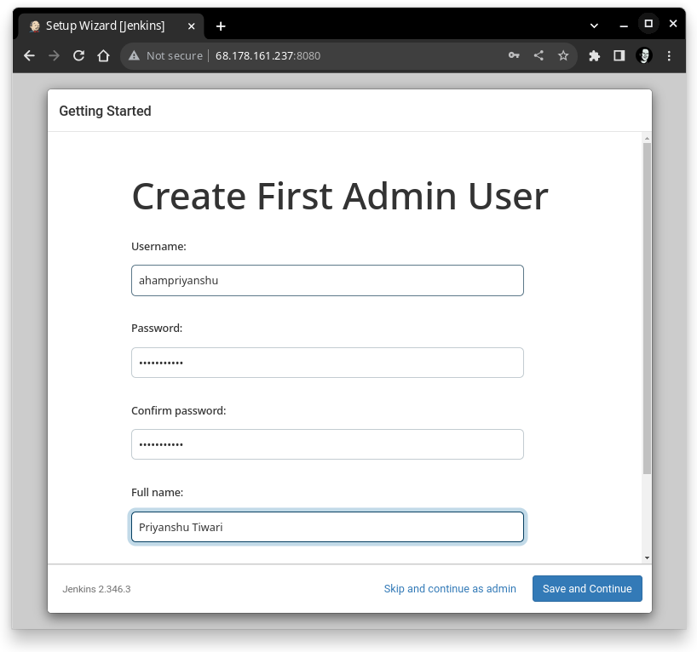This screenshot has height=652, width=697.
Task: Open the extensions puzzle icon
Action: click(x=594, y=55)
